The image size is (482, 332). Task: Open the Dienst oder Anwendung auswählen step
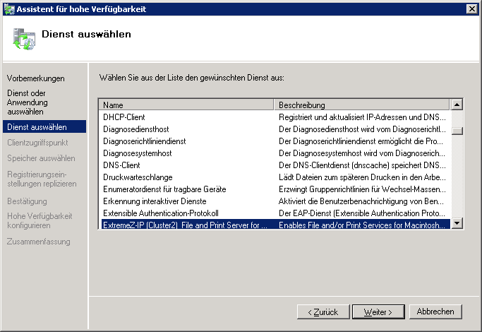click(x=28, y=102)
